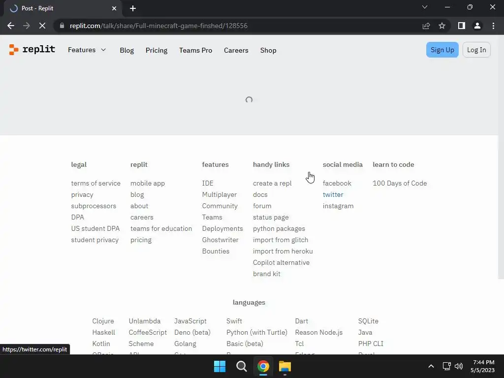Open the Golang language link
504x378 pixels.
pos(185,344)
